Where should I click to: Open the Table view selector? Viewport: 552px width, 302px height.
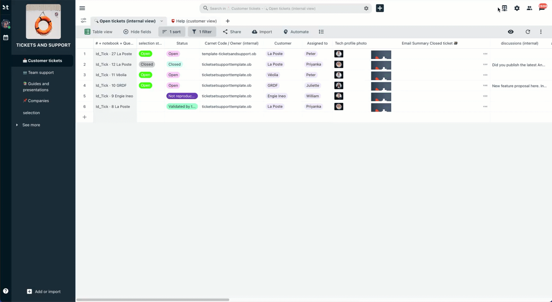click(x=99, y=32)
